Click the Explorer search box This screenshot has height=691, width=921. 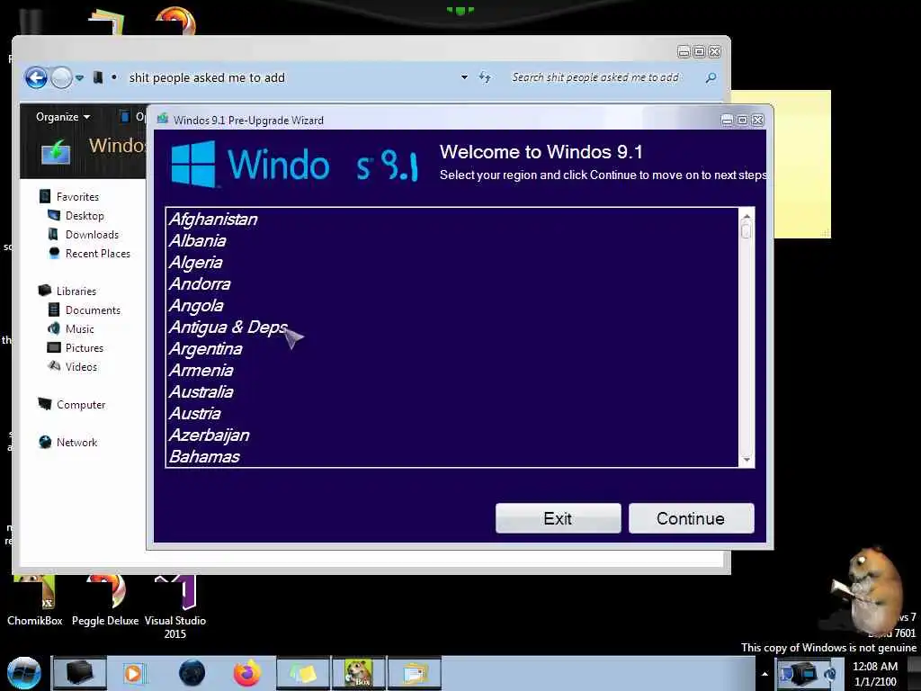[x=605, y=77]
